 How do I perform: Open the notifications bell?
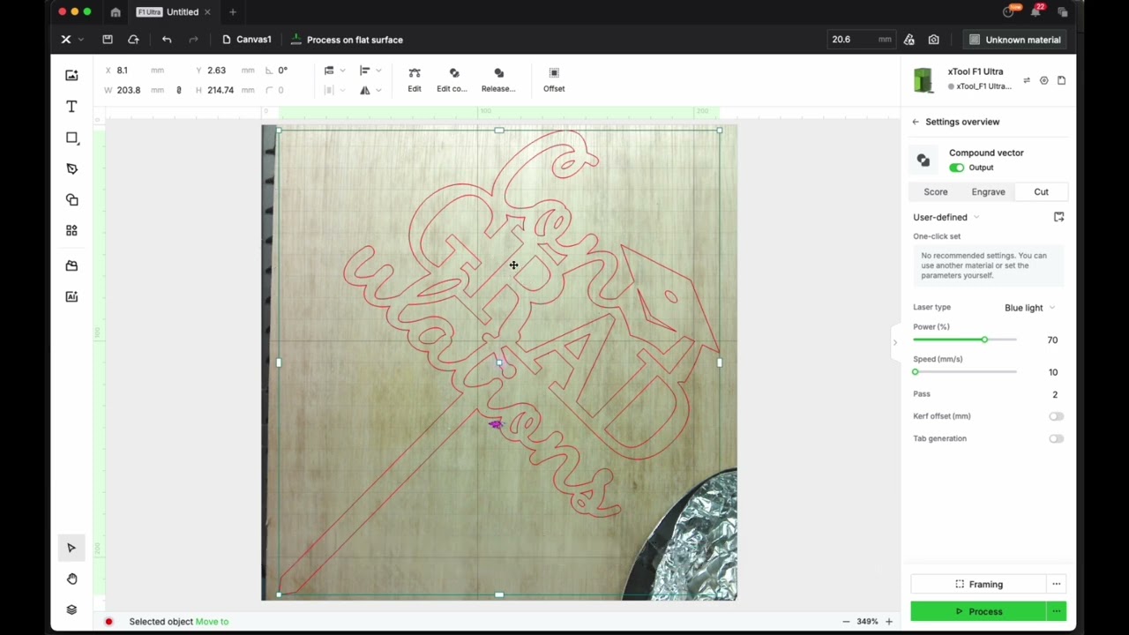pos(1036,11)
